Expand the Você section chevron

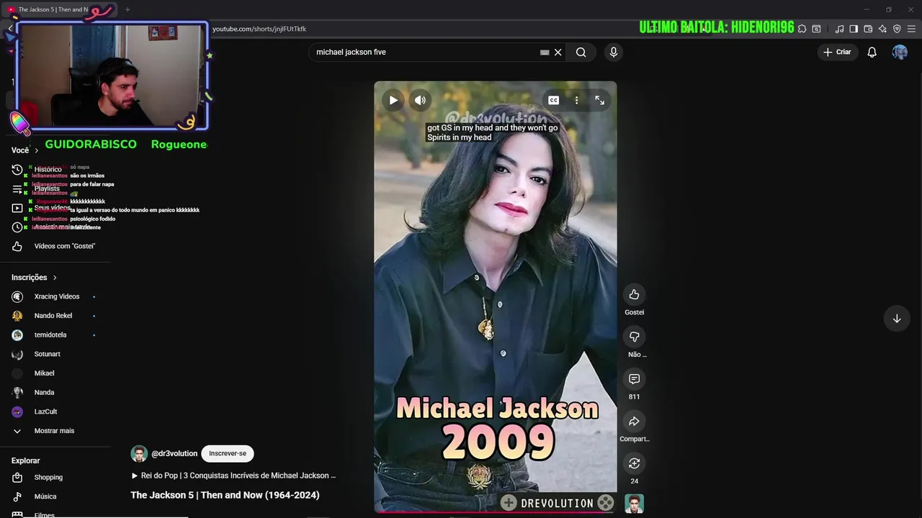coord(36,150)
